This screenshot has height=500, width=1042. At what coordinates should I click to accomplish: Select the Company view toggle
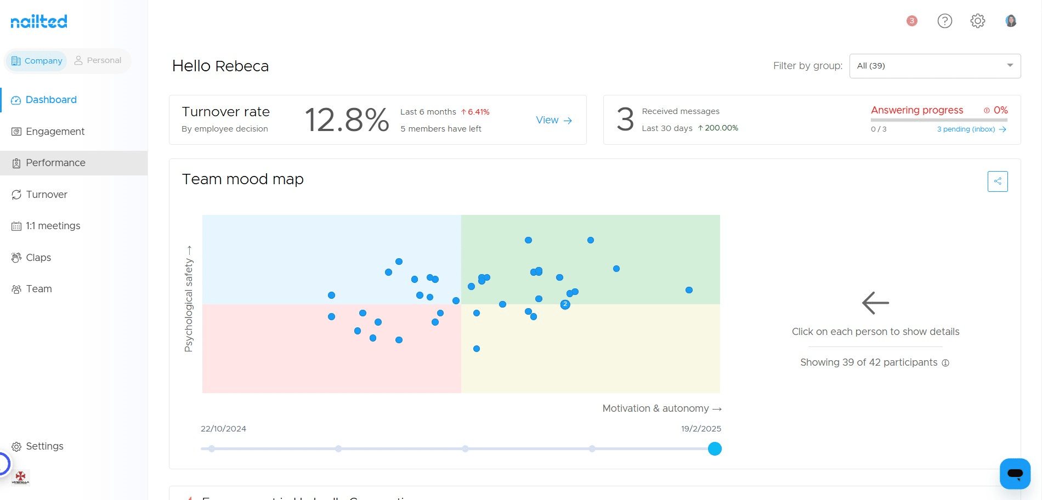[x=36, y=61]
